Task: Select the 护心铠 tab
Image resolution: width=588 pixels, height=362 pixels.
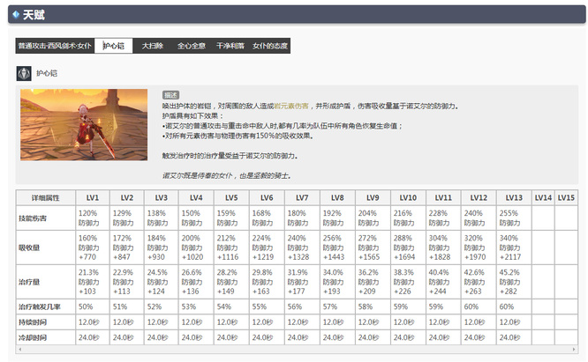Action: 113,46
